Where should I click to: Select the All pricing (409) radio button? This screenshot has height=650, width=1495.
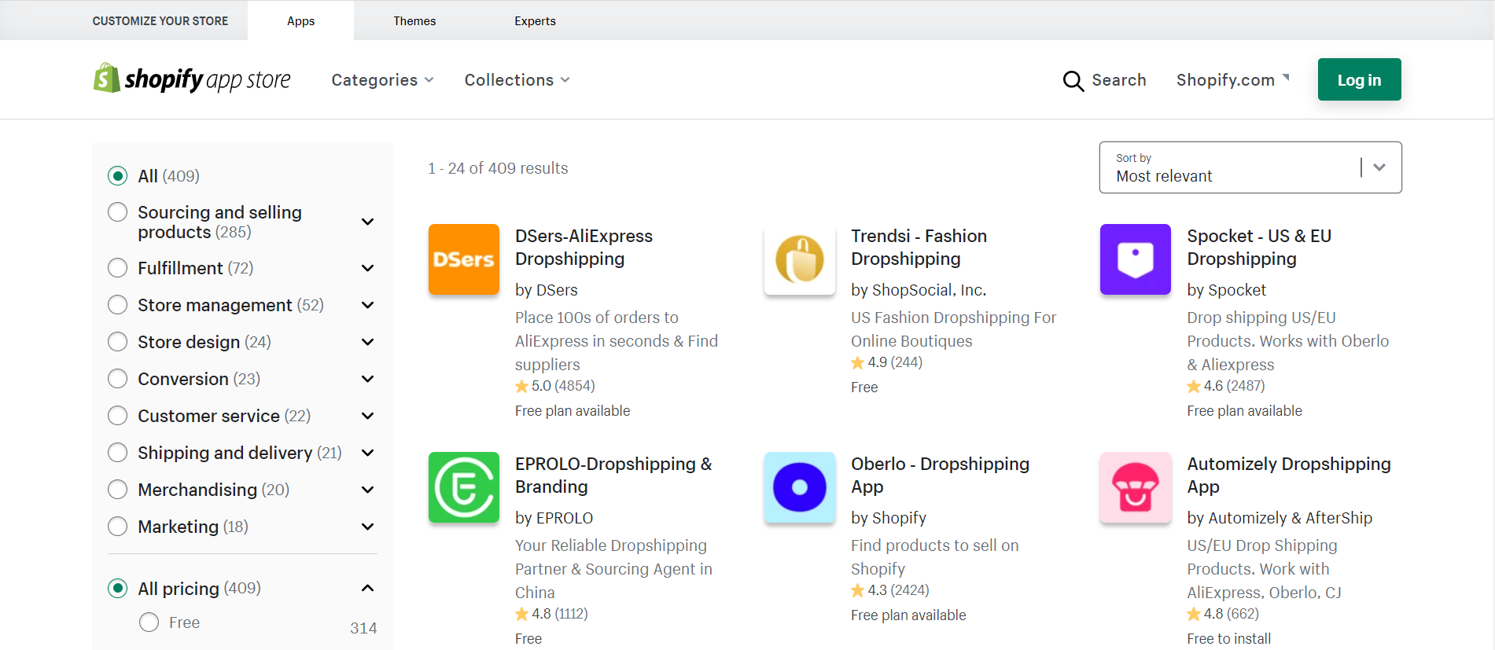click(118, 589)
